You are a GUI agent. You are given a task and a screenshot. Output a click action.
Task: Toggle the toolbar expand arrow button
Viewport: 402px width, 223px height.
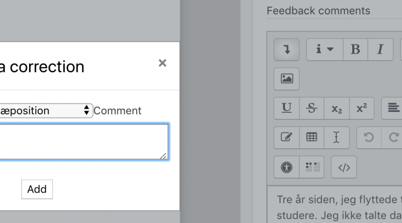pyautogui.click(x=286, y=50)
